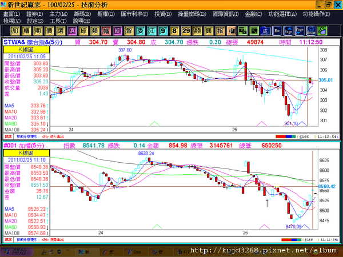343x257 pixels.
Task: Click the date field 2011/02/25 11:05
Action: click(x=27, y=57)
